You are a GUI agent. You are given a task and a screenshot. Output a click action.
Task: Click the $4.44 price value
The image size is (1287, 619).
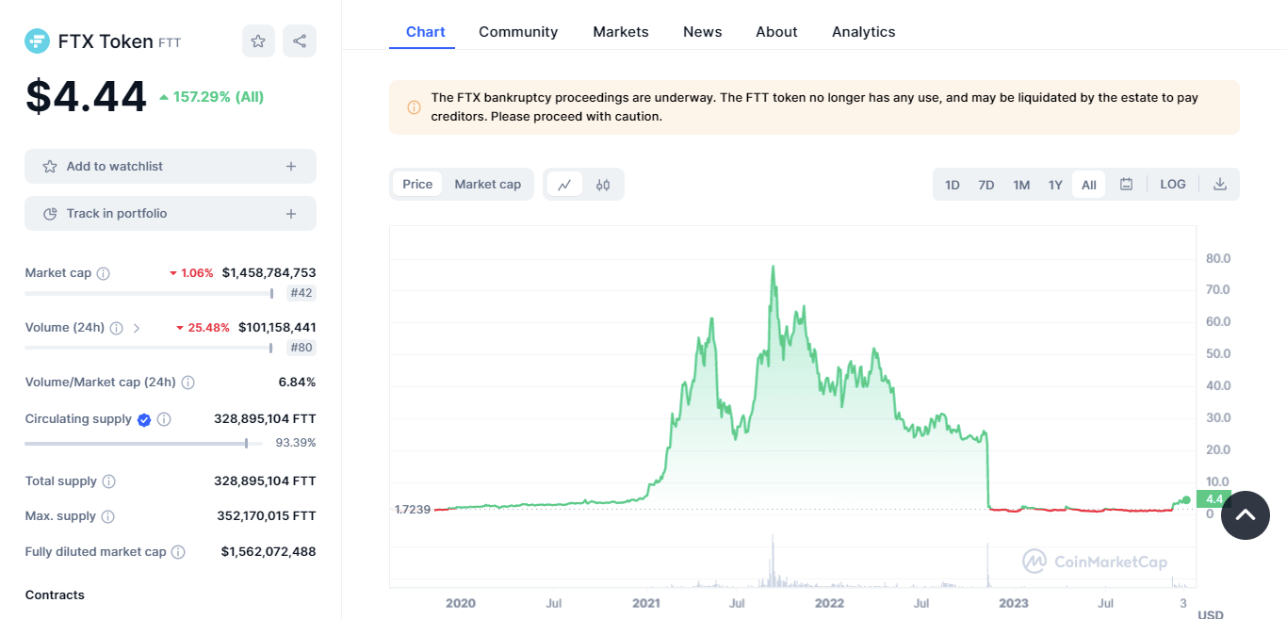tap(86, 96)
